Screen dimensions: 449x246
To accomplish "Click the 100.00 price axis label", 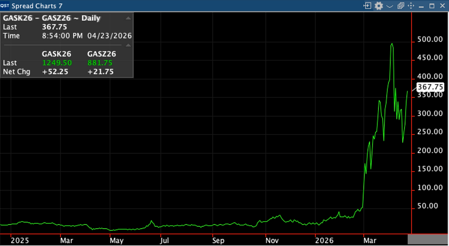I will coord(430,188).
